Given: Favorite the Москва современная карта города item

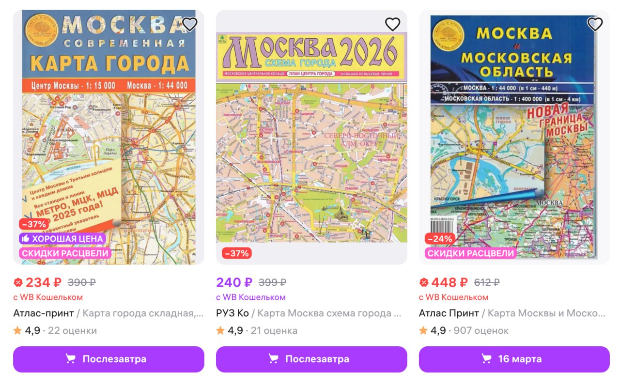Looking at the screenshot, I should point(189,24).
